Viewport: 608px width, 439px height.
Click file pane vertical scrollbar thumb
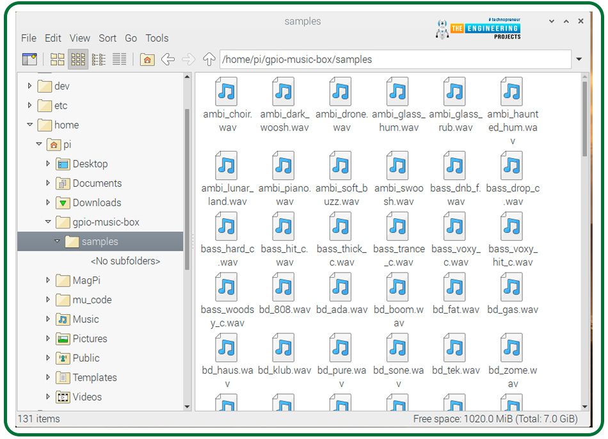pos(584,118)
